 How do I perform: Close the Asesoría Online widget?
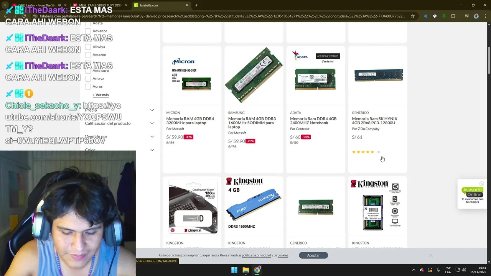click(x=482, y=184)
